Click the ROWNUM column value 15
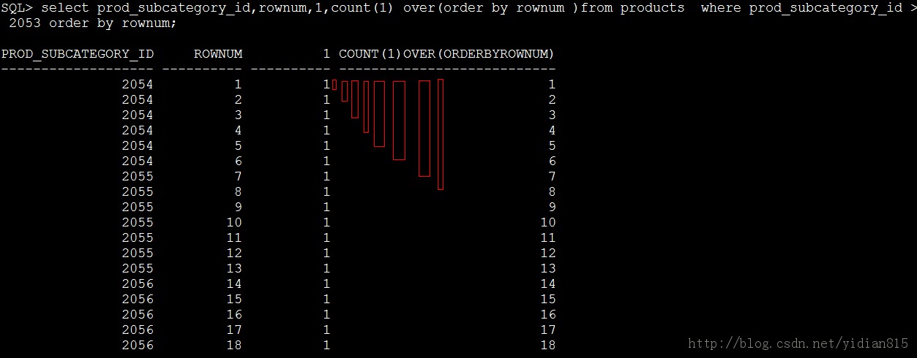Image resolution: width=917 pixels, height=358 pixels. [x=234, y=300]
